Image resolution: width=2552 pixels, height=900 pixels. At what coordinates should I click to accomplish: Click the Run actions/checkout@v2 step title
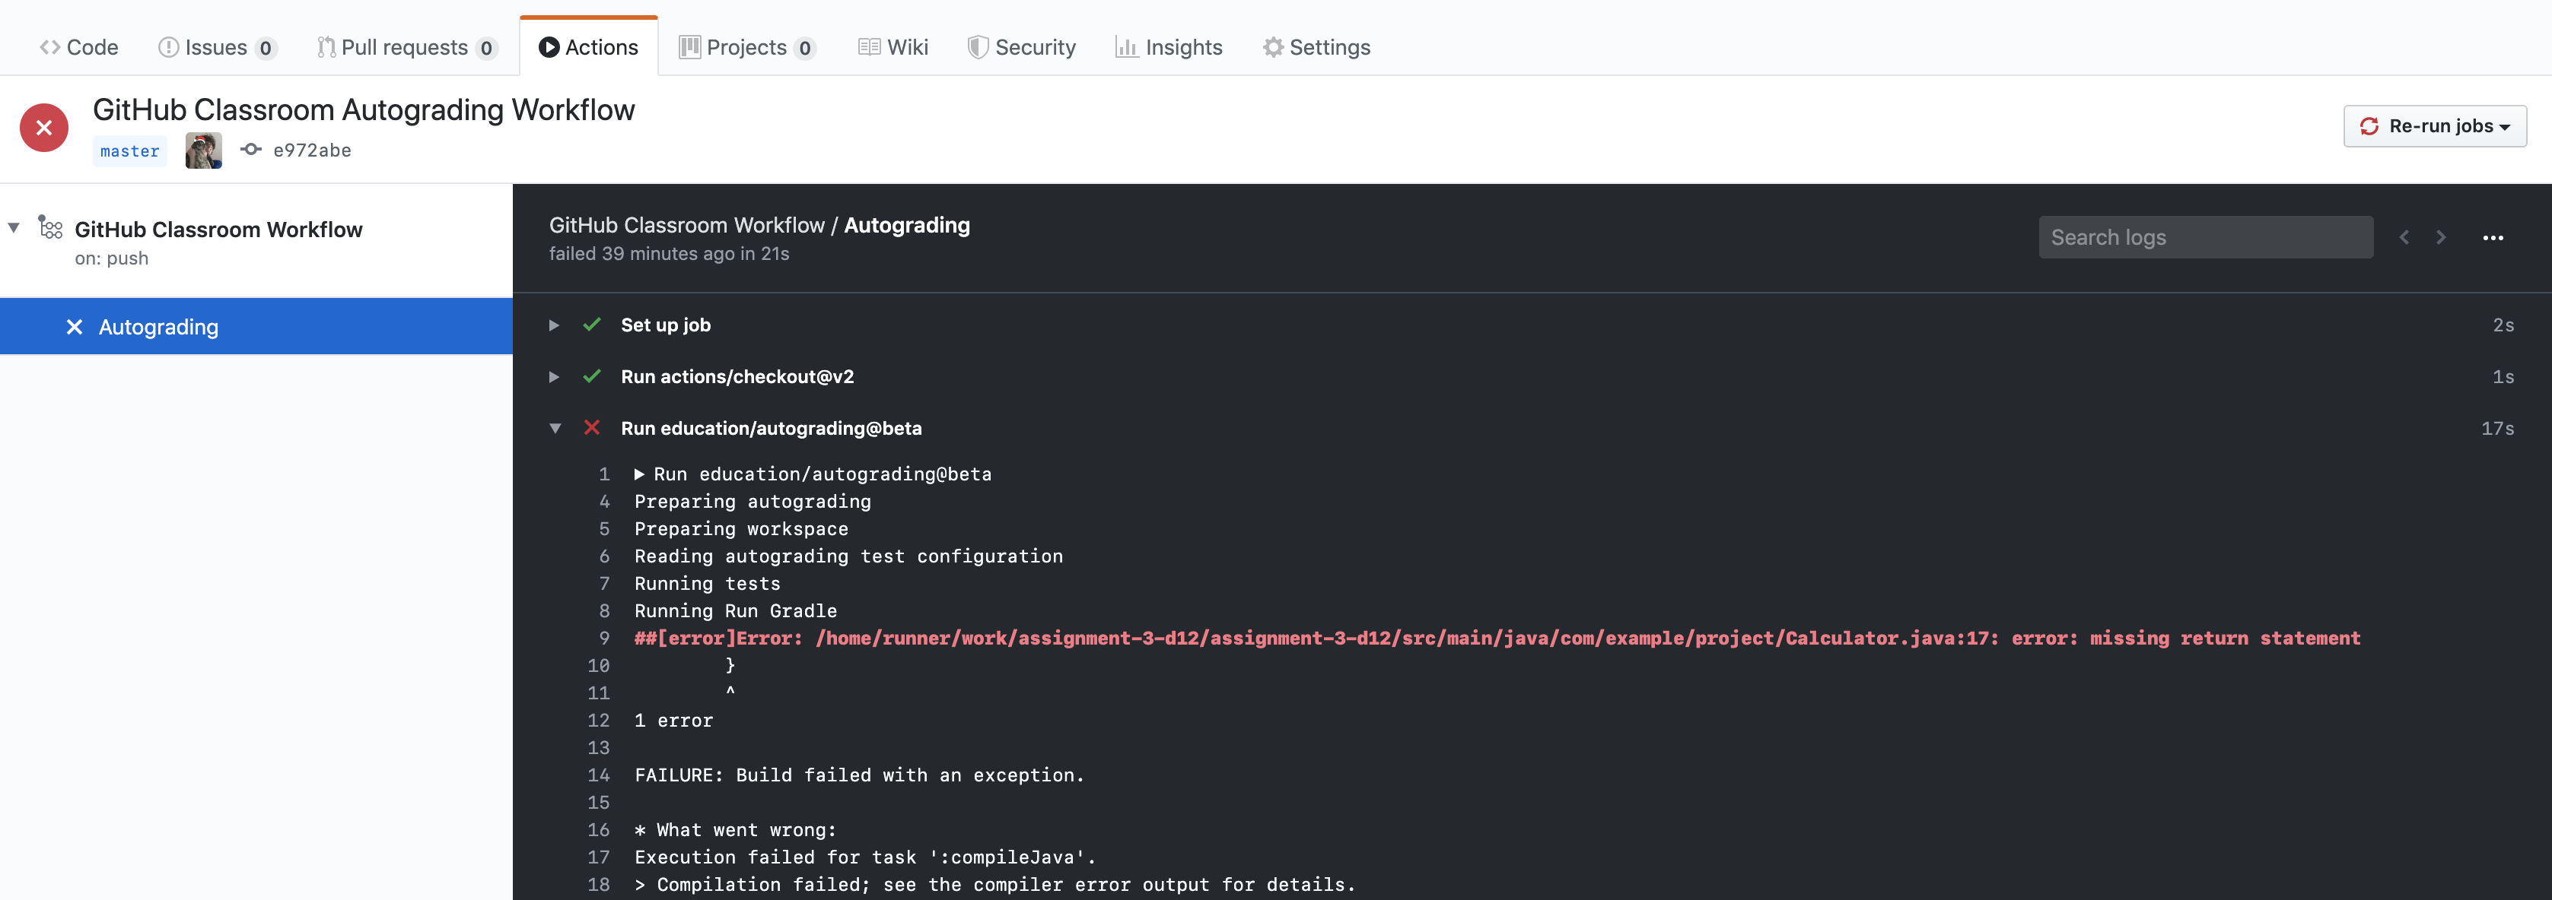[737, 377]
